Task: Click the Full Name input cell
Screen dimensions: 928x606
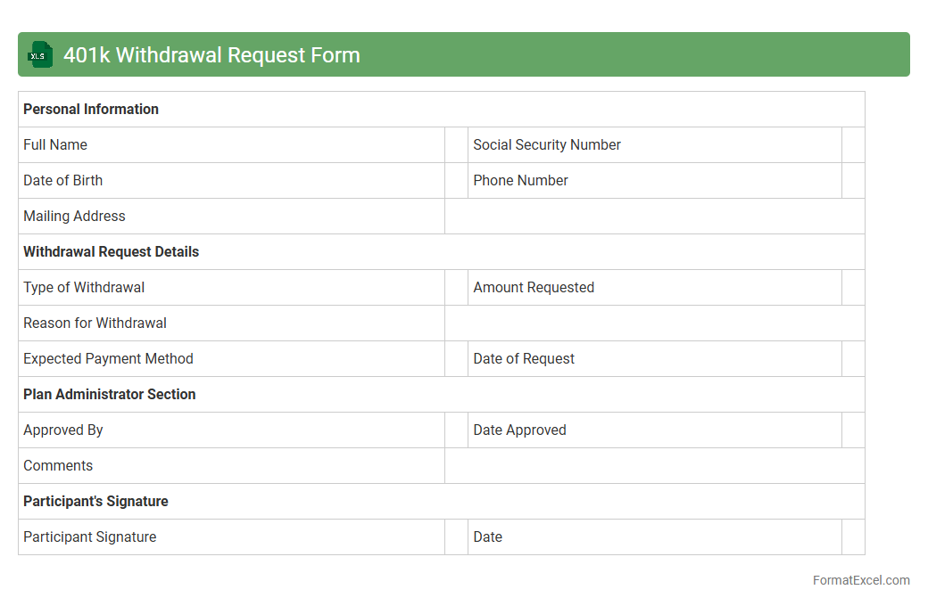Action: tap(456, 145)
